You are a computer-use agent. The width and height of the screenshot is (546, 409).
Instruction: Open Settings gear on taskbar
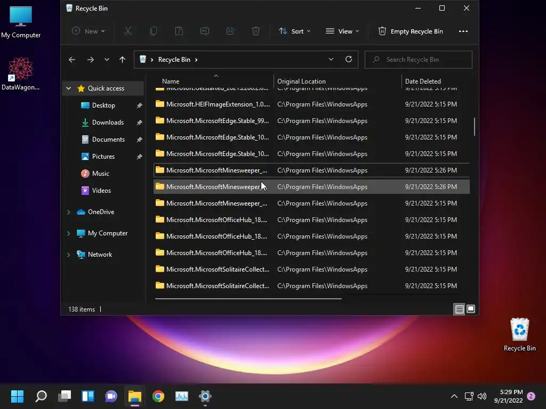click(x=205, y=396)
